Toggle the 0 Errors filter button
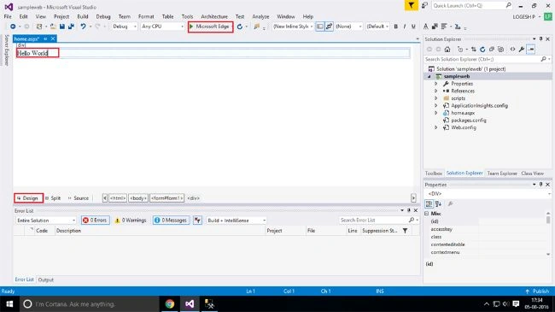The height and width of the screenshot is (312, 555). (x=96, y=221)
